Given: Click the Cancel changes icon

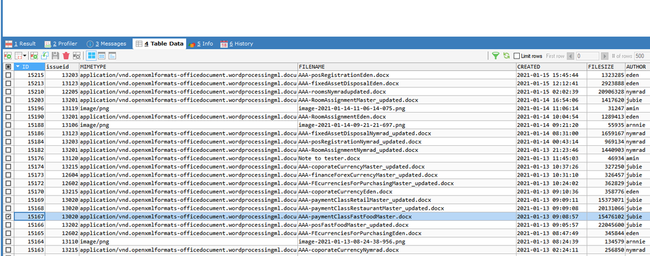Looking at the screenshot, I should (x=77, y=55).
